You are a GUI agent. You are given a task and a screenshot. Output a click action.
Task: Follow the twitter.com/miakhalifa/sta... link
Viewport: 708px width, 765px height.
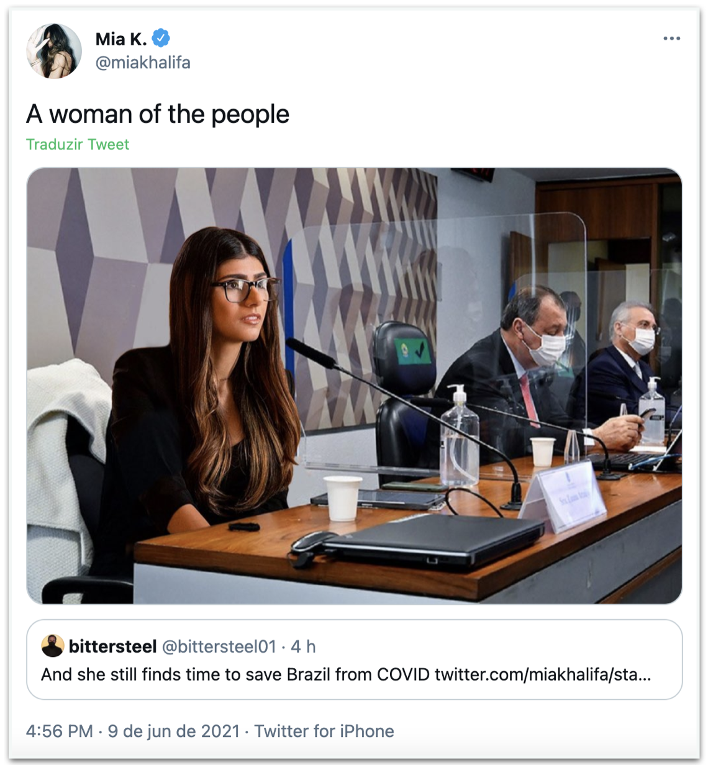(x=543, y=674)
